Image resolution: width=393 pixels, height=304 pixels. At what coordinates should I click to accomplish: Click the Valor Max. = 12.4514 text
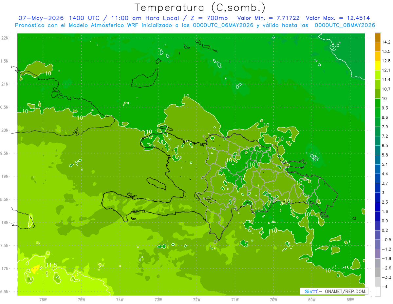[x=338, y=18]
